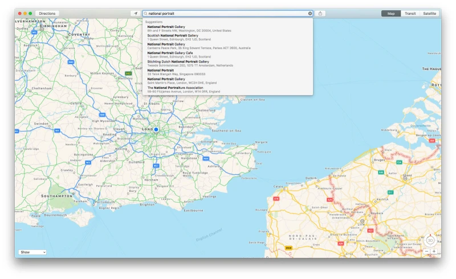Image resolution: width=456 pixels, height=279 pixels.
Task: Zoom out with the minus button
Action: [x=426, y=251]
